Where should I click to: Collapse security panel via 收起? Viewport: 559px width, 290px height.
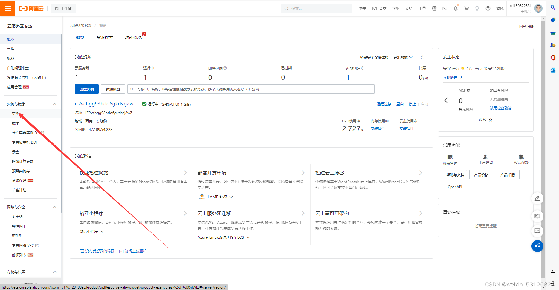tap(485, 120)
